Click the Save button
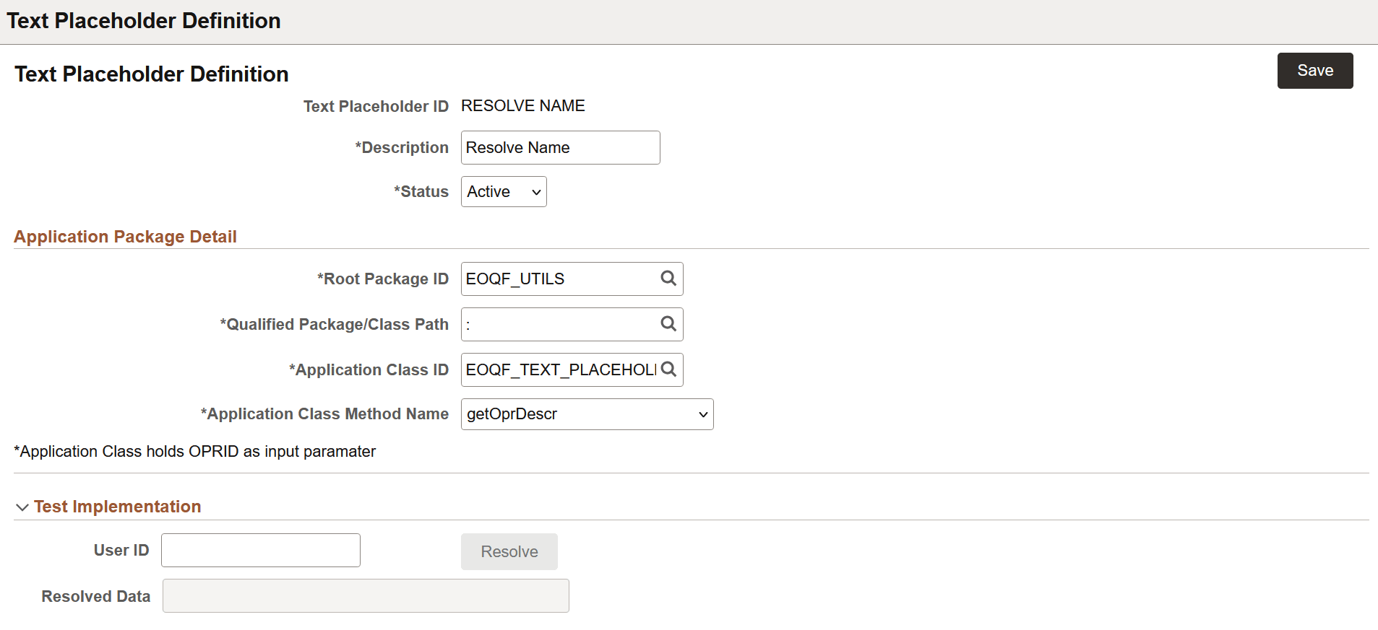Image resolution: width=1378 pixels, height=630 pixels. tap(1314, 70)
